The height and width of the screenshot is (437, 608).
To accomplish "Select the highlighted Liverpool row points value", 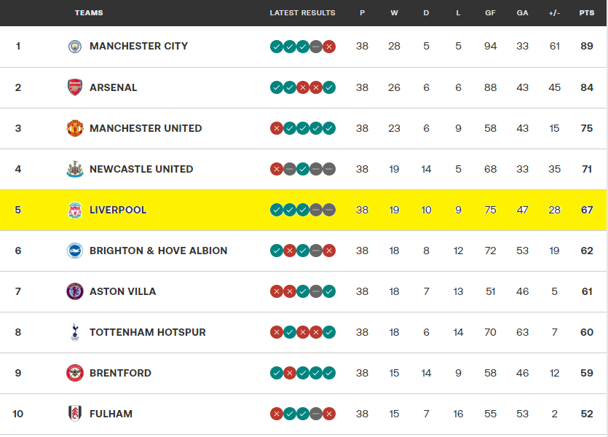I will click(586, 210).
